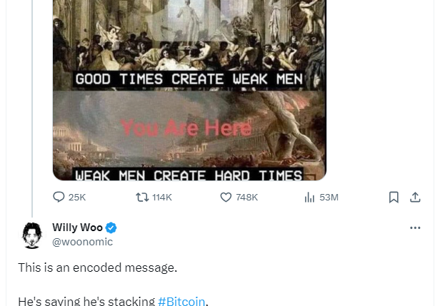Viewport: 440px width, 306px height.
Task: Click the 'He's saying he's stacking' reply text
Action: 86,301
